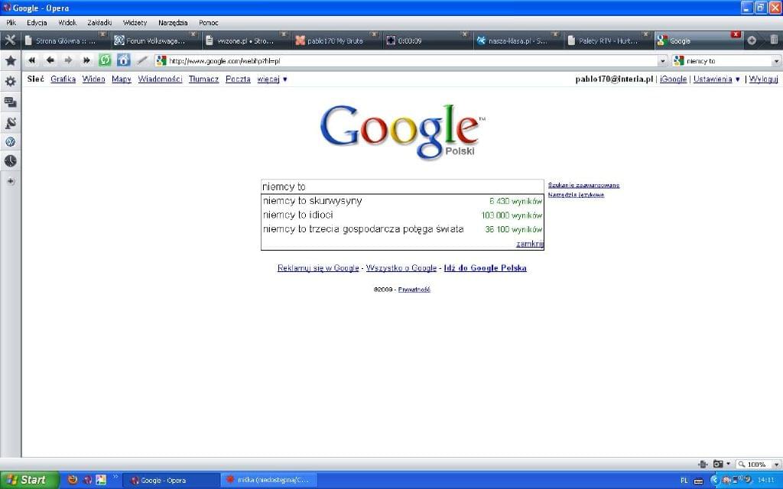Open Firefox from quick launch
Screen dimensions: 783x489
(73, 480)
